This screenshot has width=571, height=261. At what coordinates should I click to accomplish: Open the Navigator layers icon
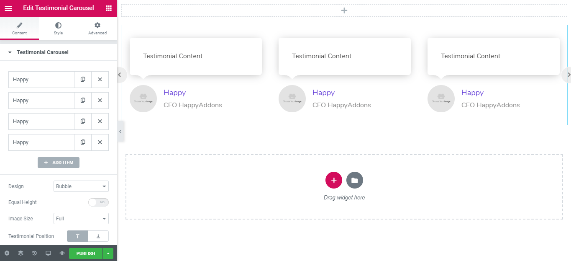(x=20, y=253)
